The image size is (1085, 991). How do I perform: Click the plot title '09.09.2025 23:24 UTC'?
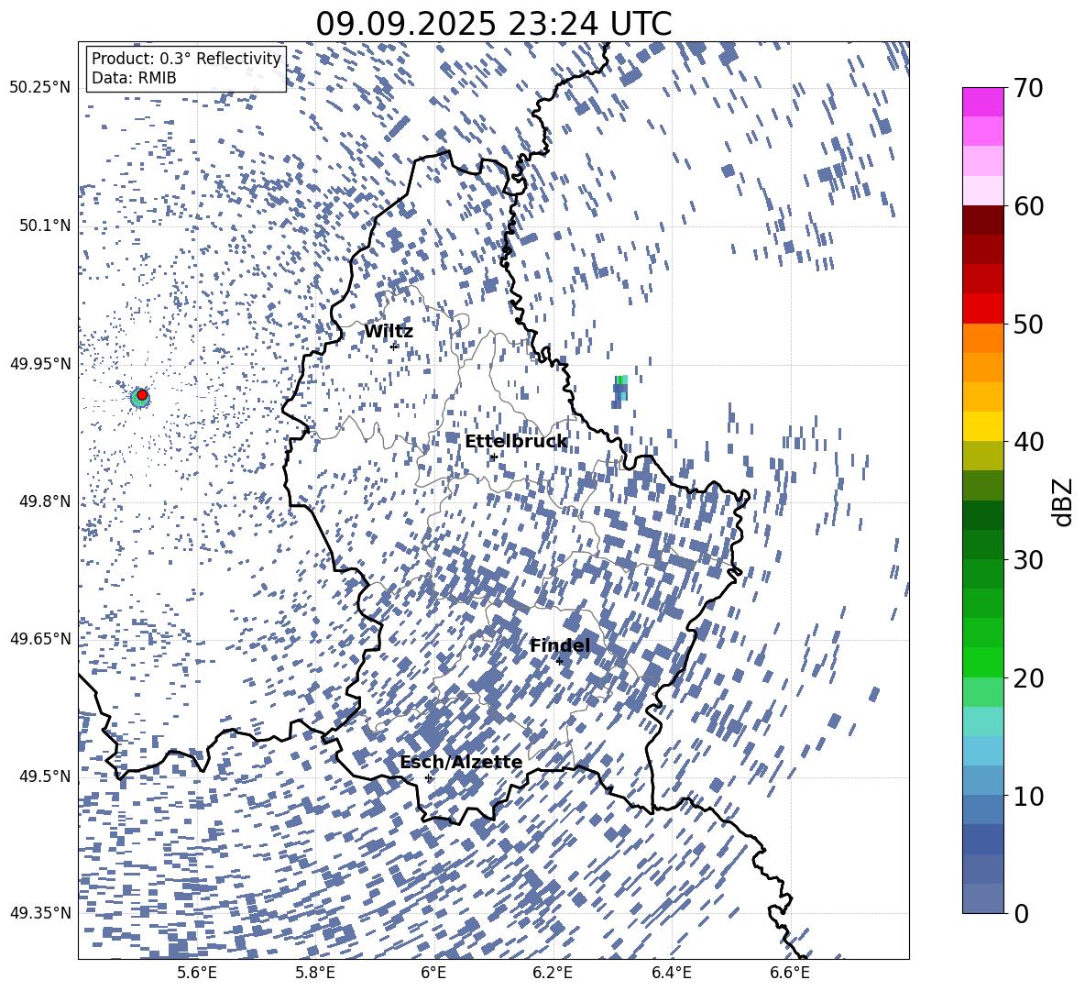coord(494,24)
